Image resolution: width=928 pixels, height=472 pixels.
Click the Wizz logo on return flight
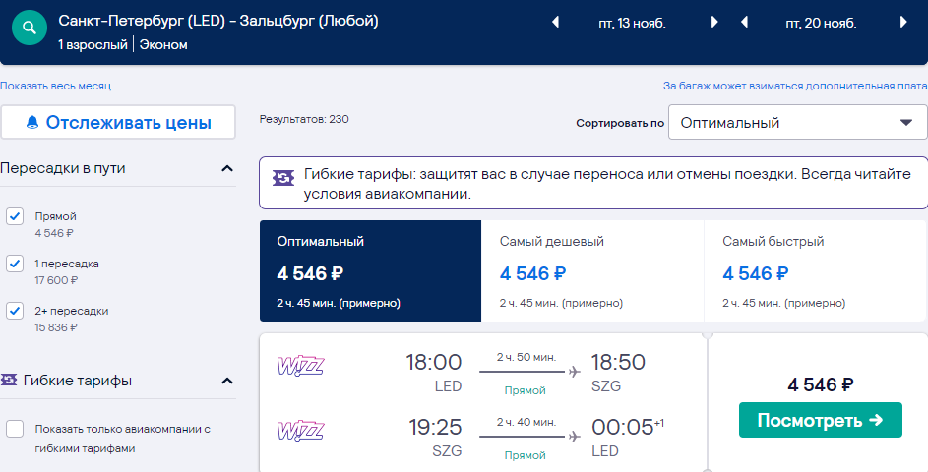point(300,430)
